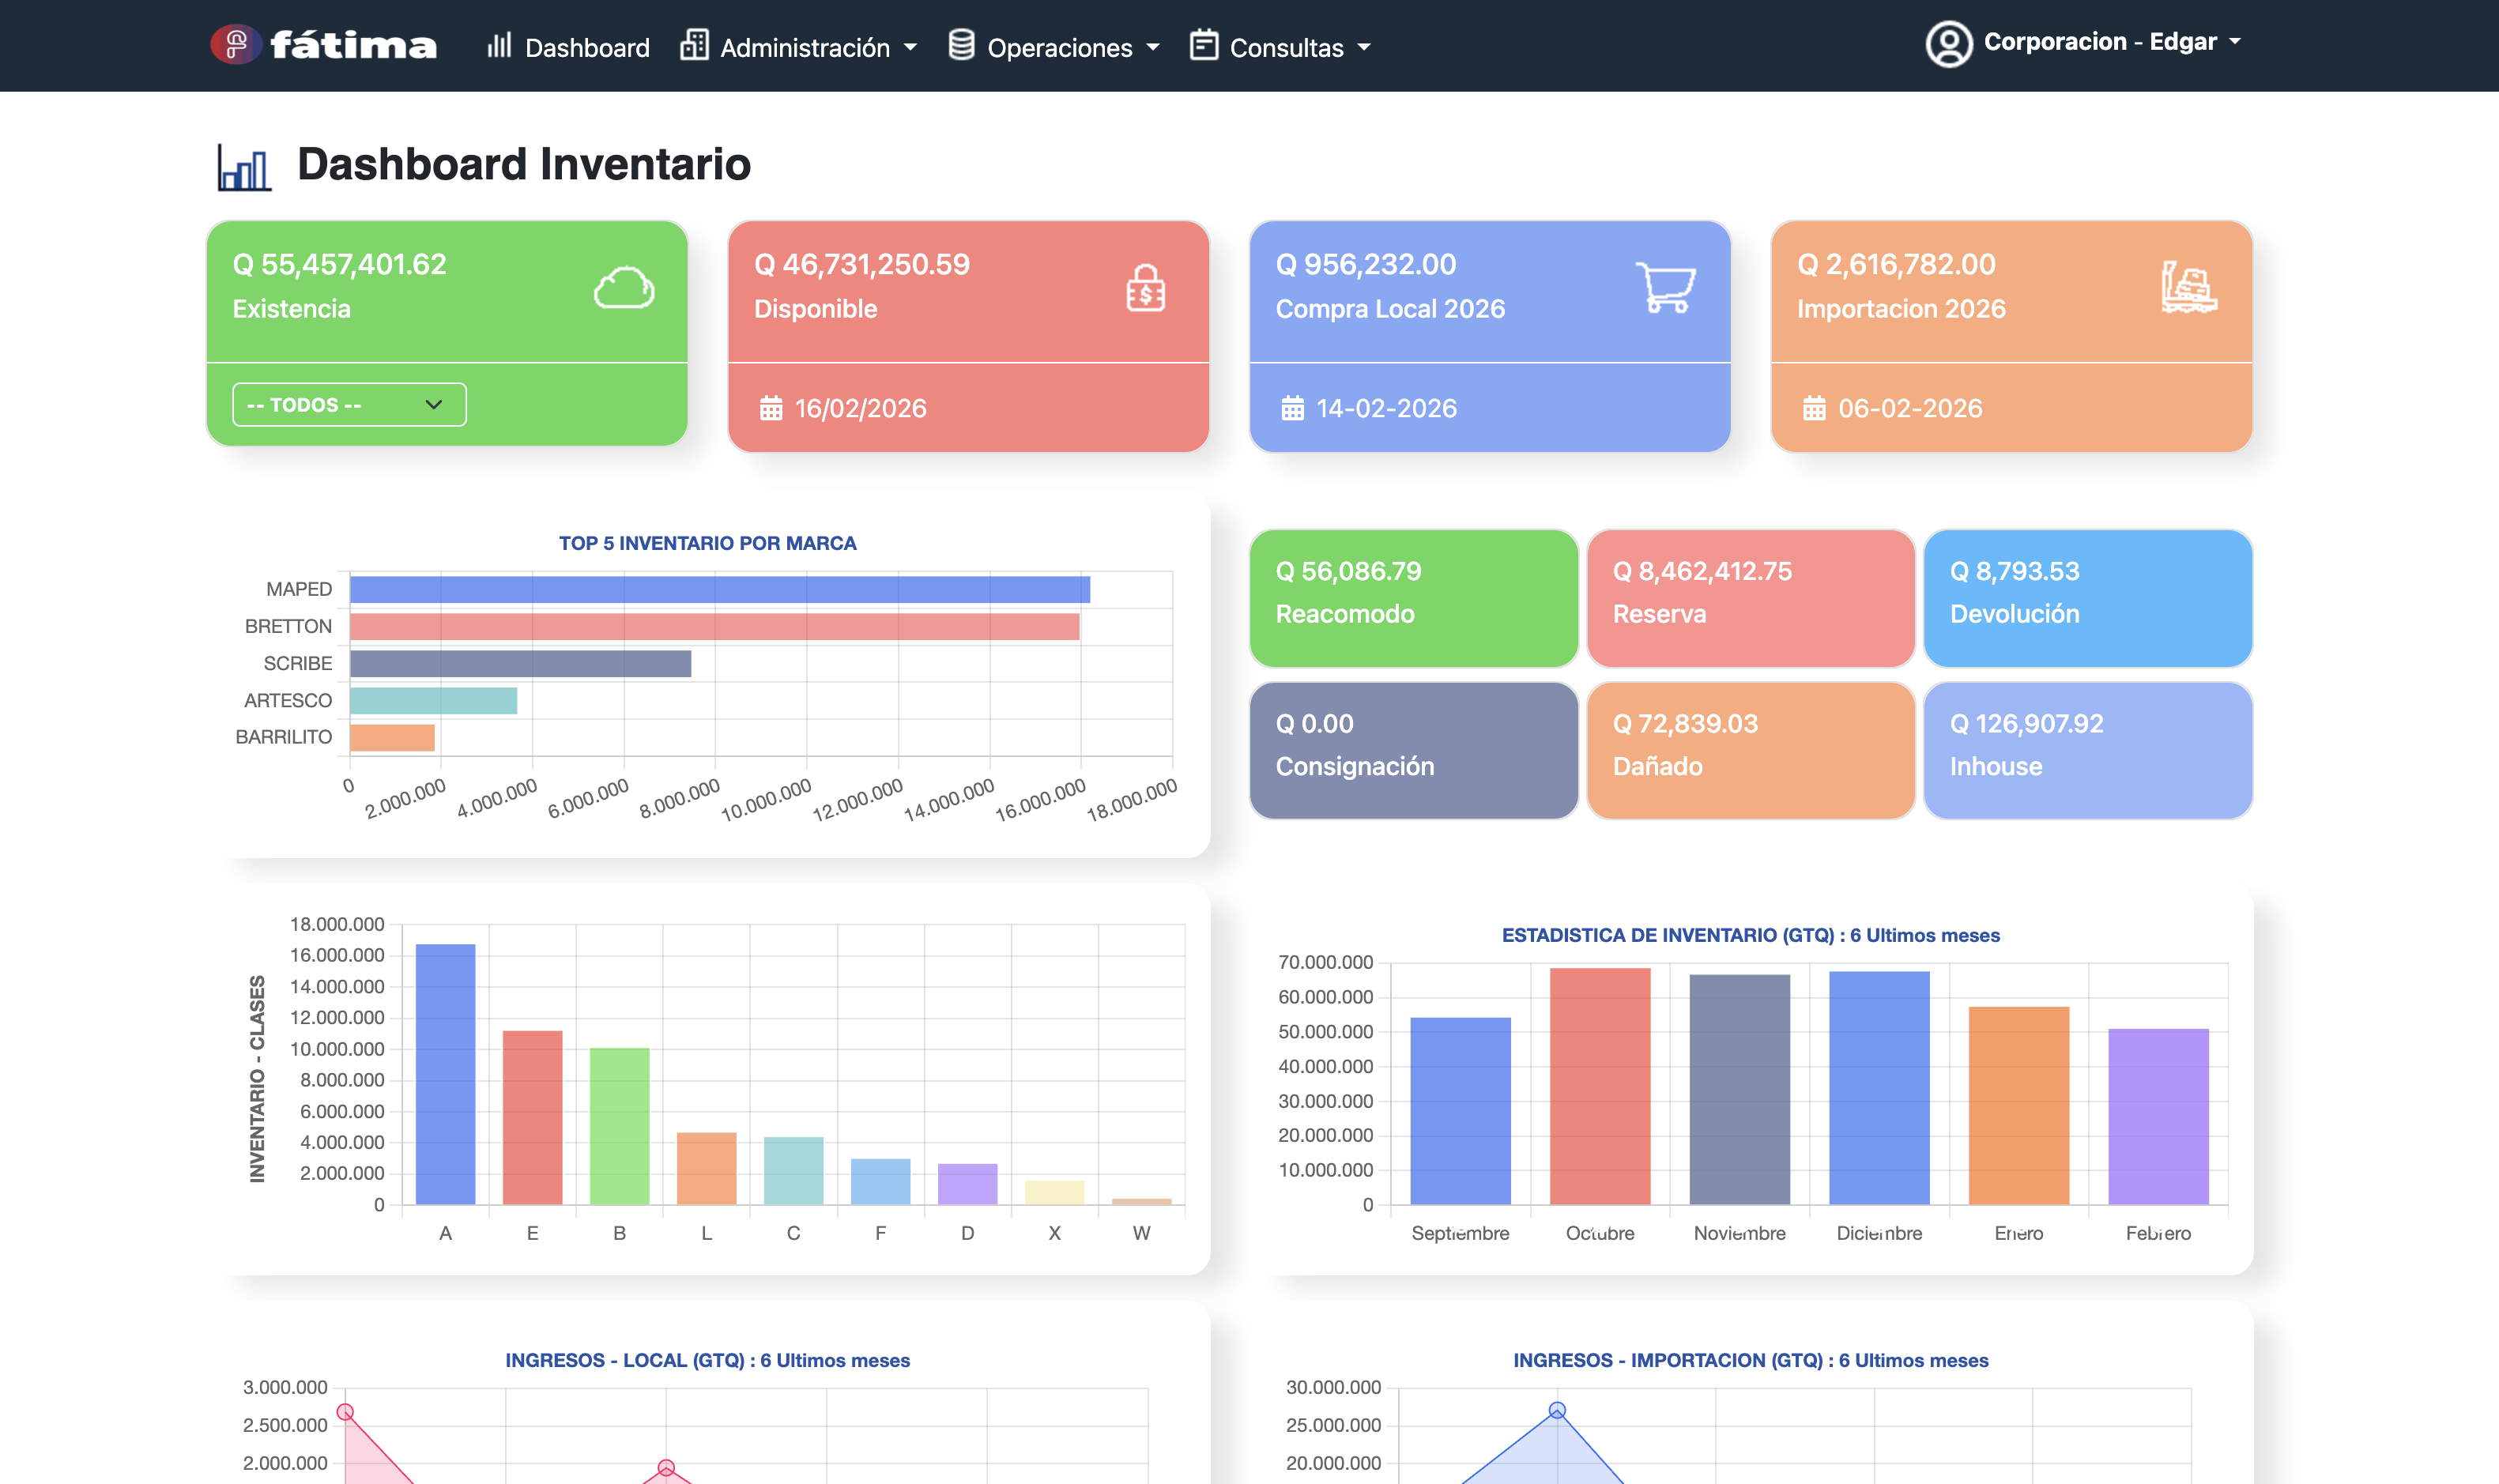Viewport: 2499px width, 1484px height.
Task: Click the Dashboard Inventario heading
Action: click(523, 164)
